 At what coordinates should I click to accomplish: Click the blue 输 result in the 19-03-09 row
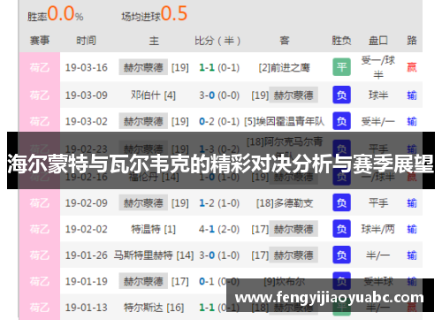(412, 95)
